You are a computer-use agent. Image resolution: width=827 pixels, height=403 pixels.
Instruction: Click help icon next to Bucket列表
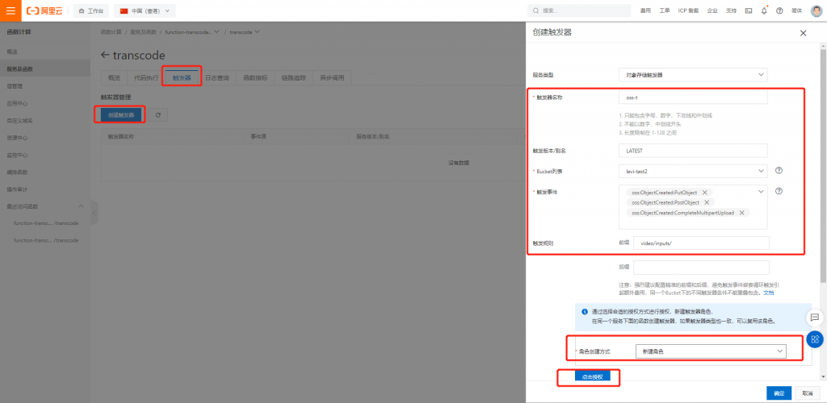tap(779, 170)
